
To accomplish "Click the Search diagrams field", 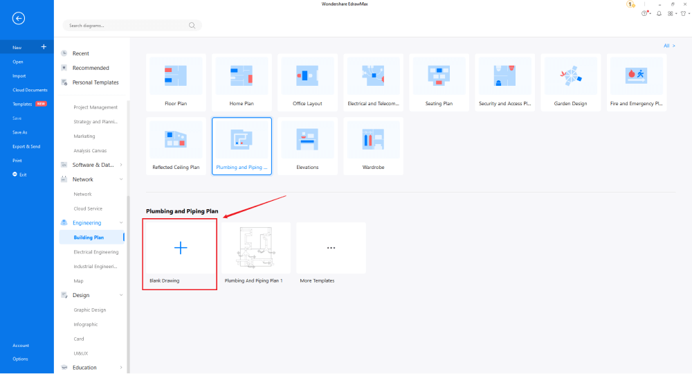I will pyautogui.click(x=125, y=26).
